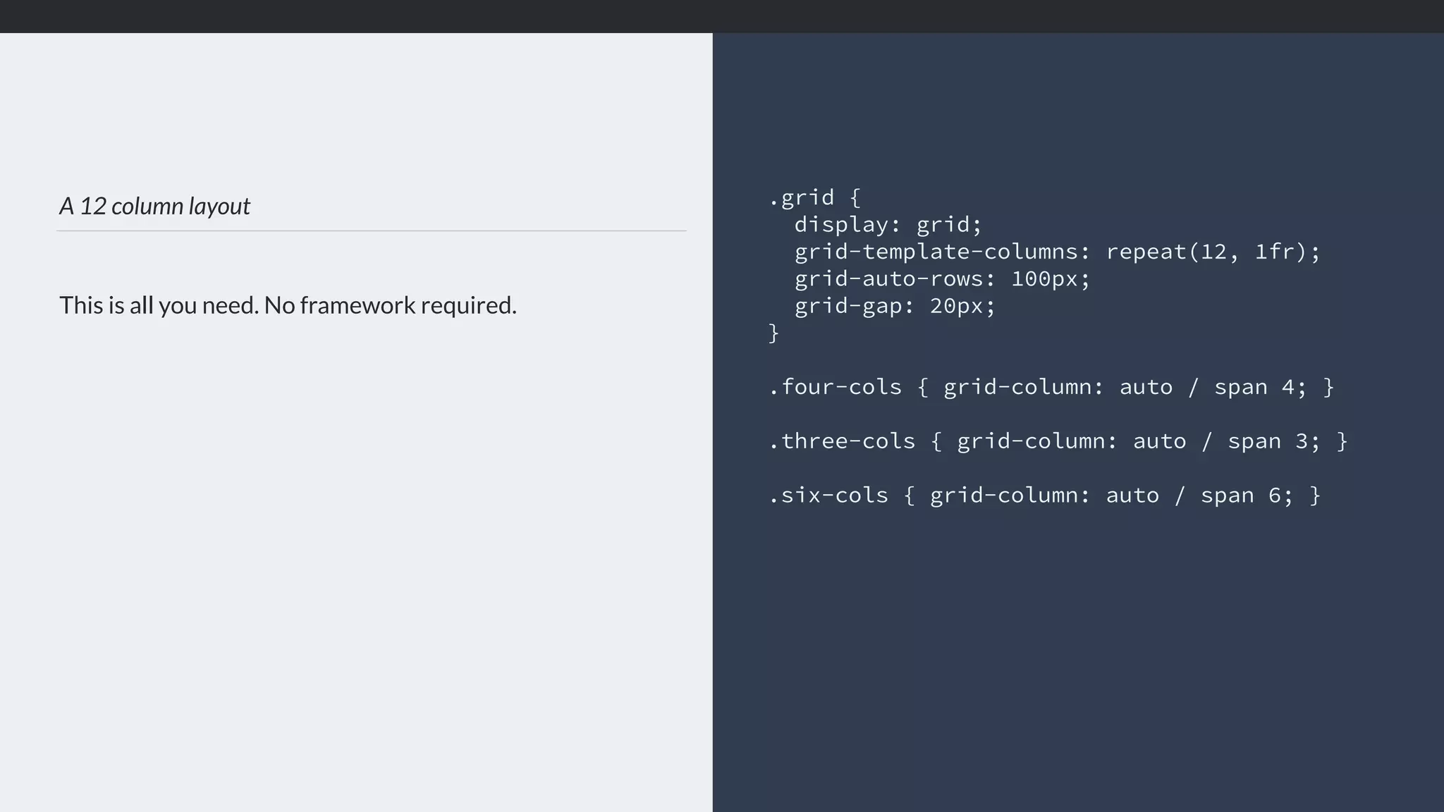The image size is (1444, 812).
Task: Click "span 3" in the three-cols rule
Action: [x=1267, y=441]
